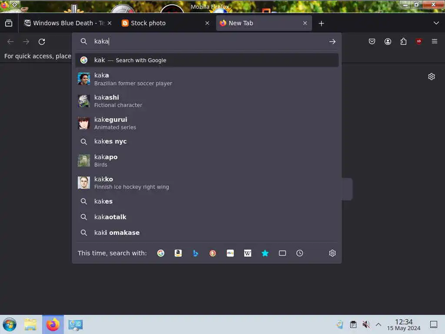445x334 pixels.
Task: Click kakashi character thumbnail
Action: [x=84, y=101]
